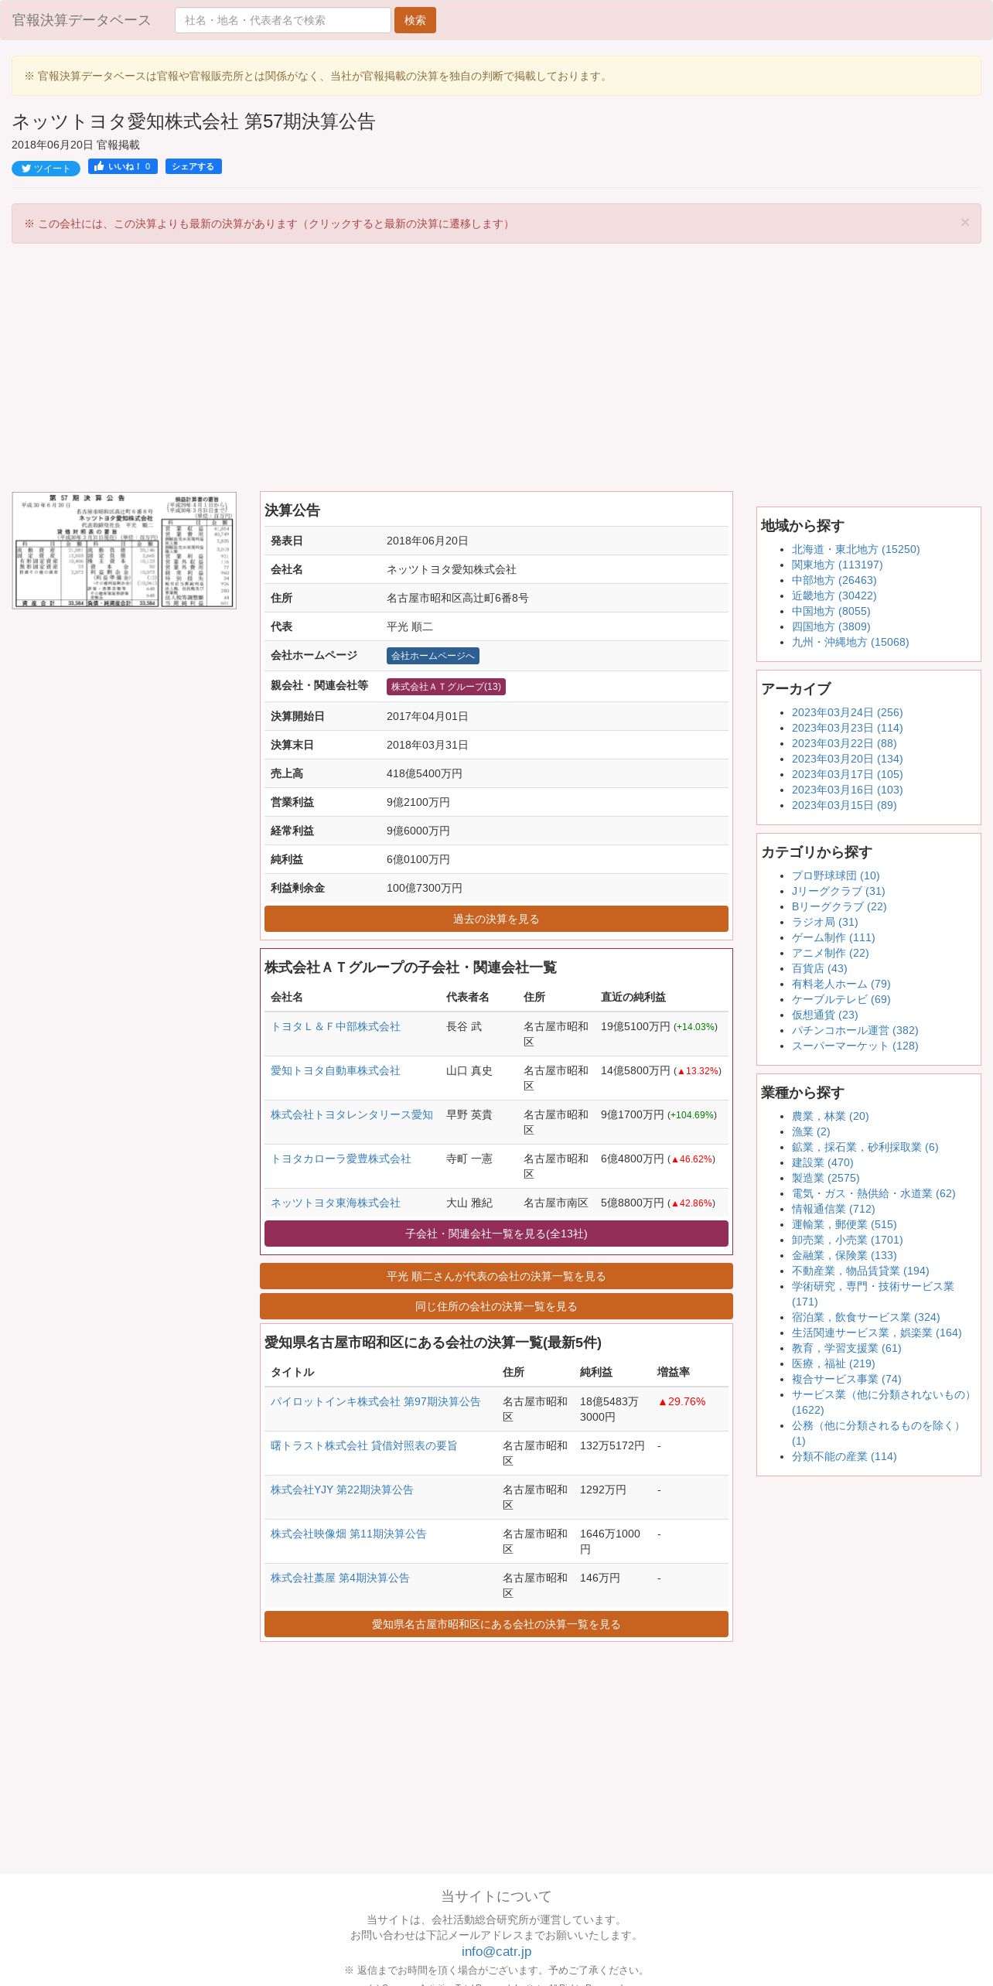The height and width of the screenshot is (1986, 993).
Task: Browse プロ野球球団 (10) category
Action: click(835, 875)
